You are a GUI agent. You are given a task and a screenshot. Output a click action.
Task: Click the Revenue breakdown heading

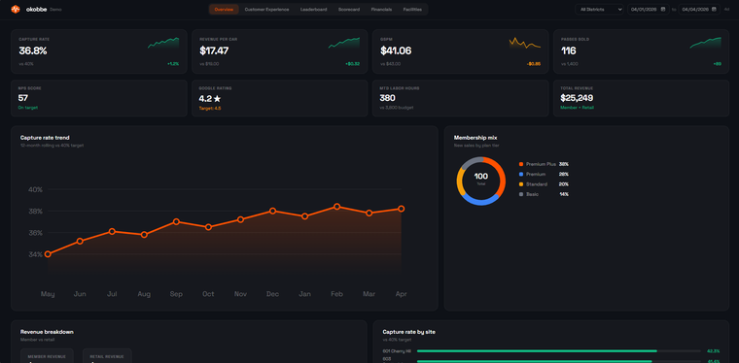(47, 332)
